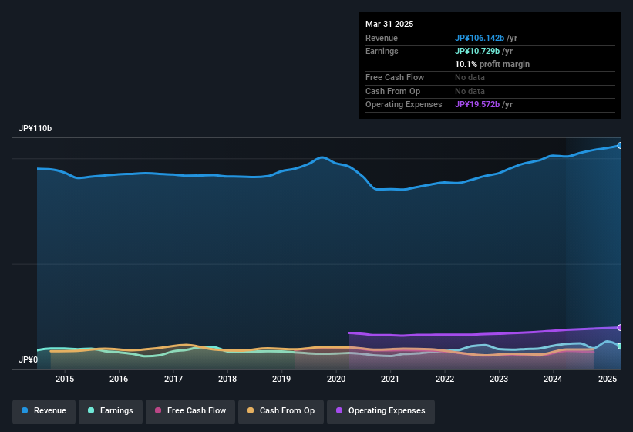Click the JP¥106.142b revenue value
Image resolution: width=633 pixels, height=432 pixels.
(x=480, y=38)
